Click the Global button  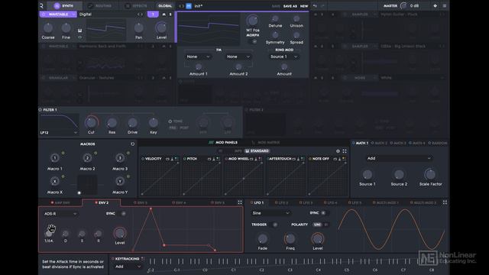coord(165,5)
